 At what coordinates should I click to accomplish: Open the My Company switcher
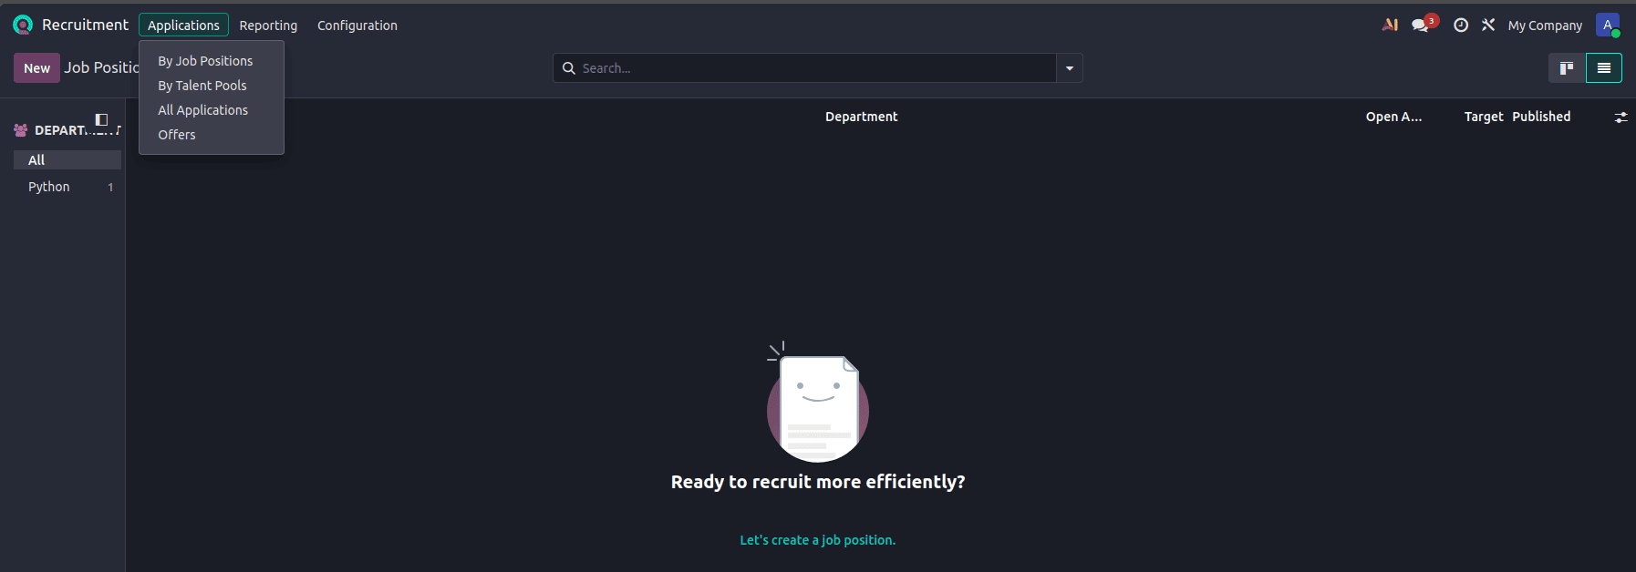[1545, 26]
